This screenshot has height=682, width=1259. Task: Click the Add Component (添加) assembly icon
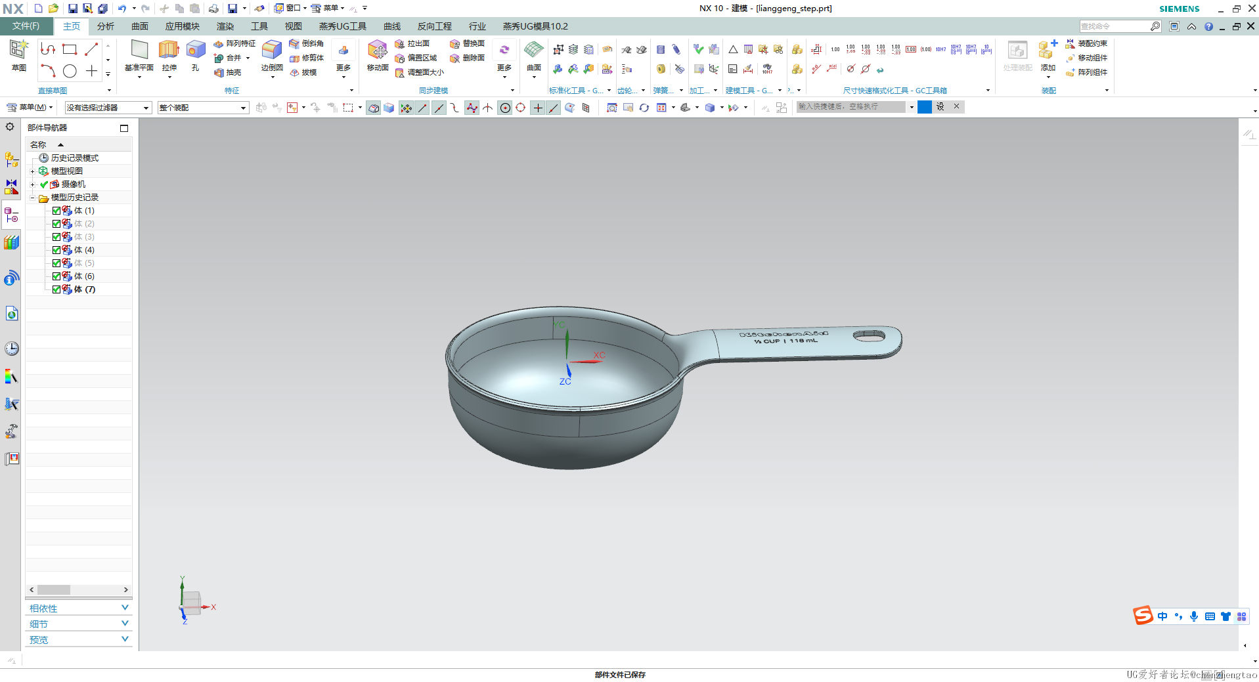pyautogui.click(x=1048, y=55)
